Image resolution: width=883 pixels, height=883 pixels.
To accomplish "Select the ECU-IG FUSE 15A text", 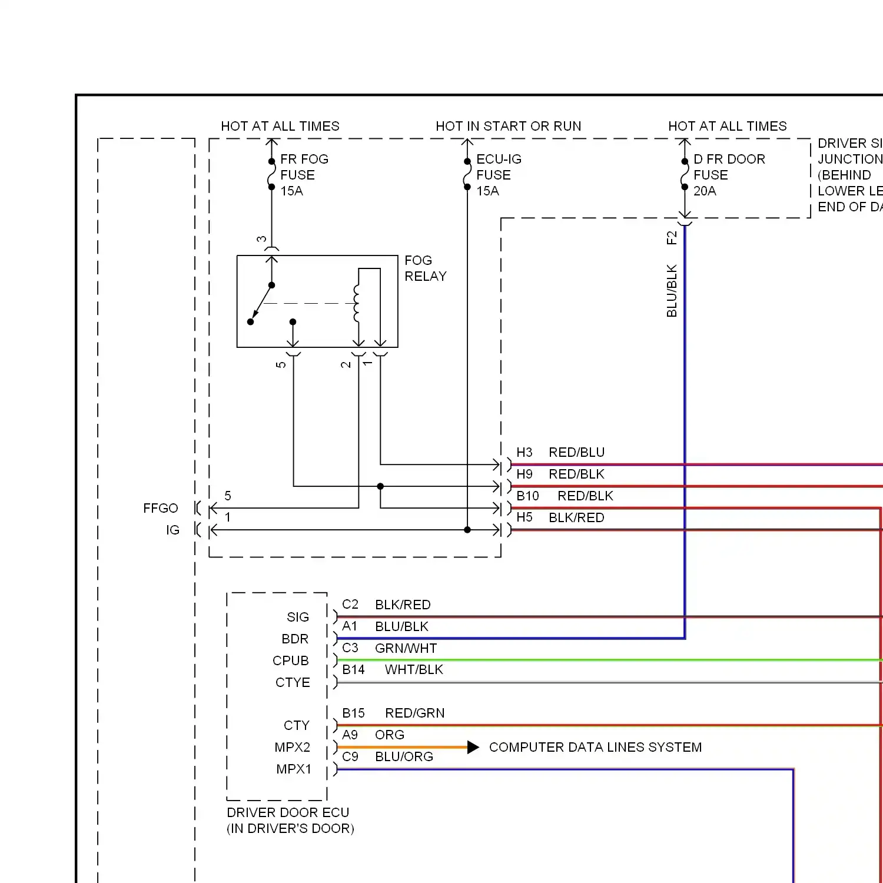I will (x=499, y=175).
